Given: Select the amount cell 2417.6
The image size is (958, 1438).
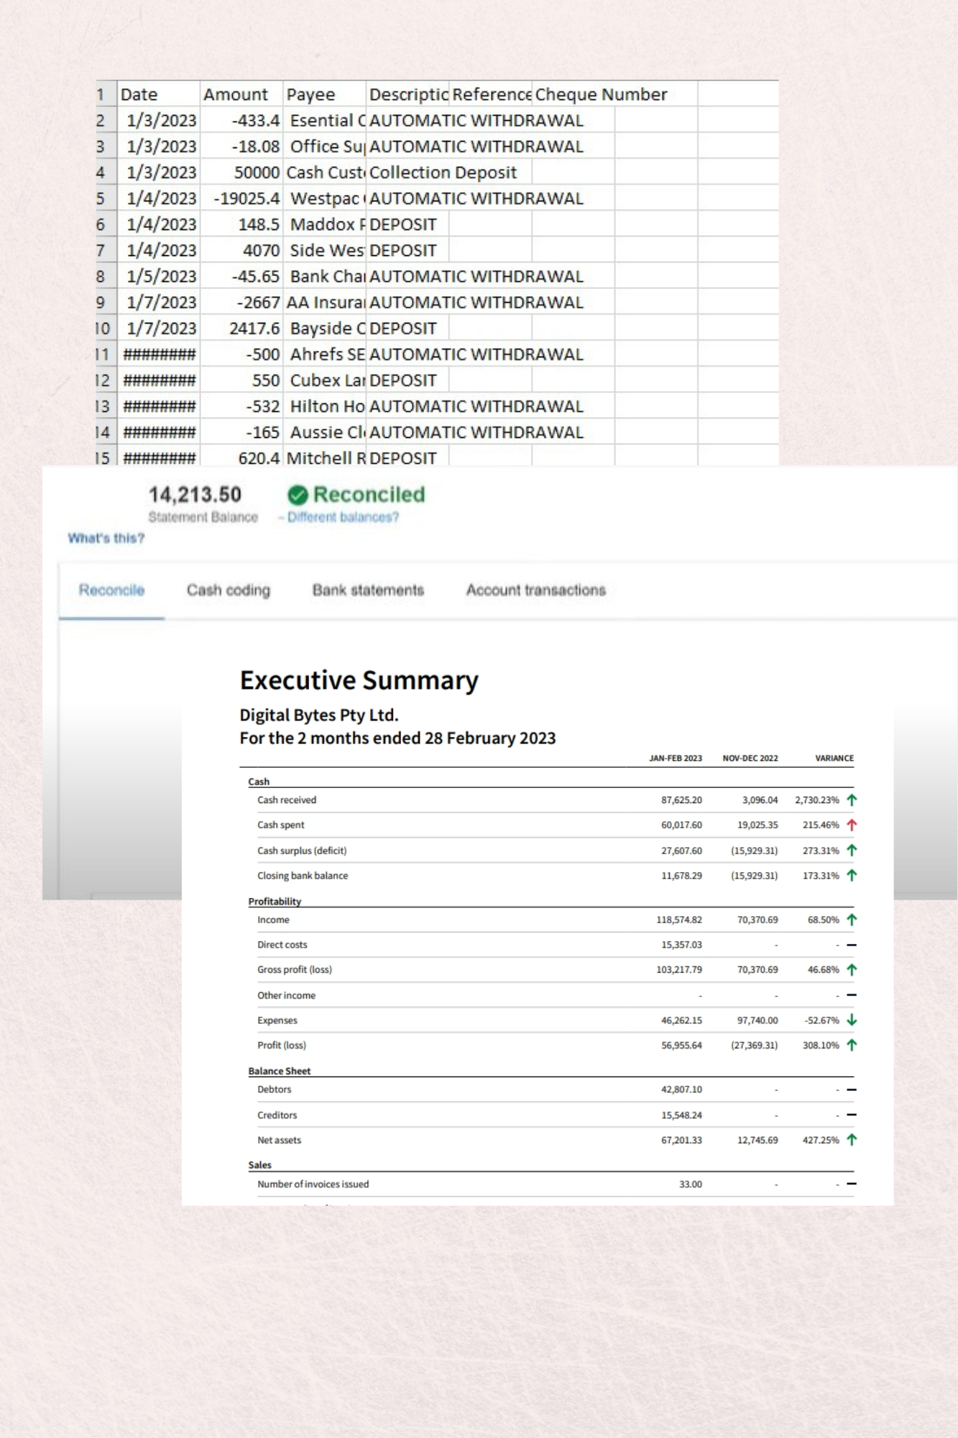Looking at the screenshot, I should click(x=241, y=328).
